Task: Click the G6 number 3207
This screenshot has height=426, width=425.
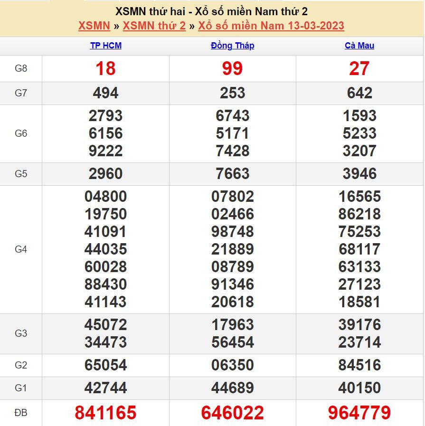Action: (359, 151)
